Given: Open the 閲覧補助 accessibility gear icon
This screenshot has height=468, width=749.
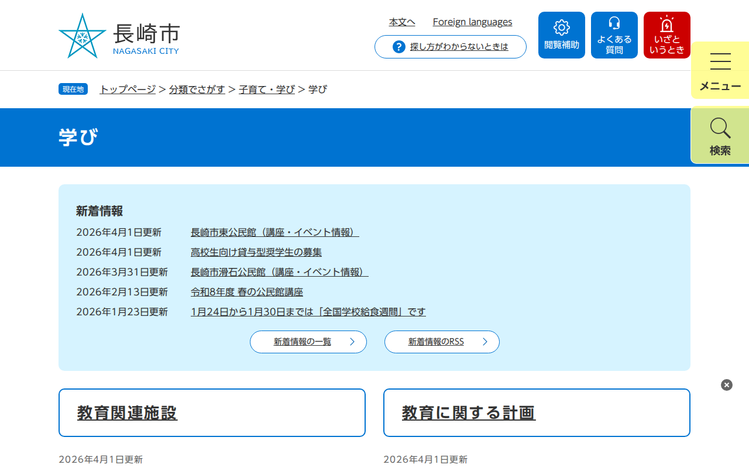Looking at the screenshot, I should tap(561, 35).
